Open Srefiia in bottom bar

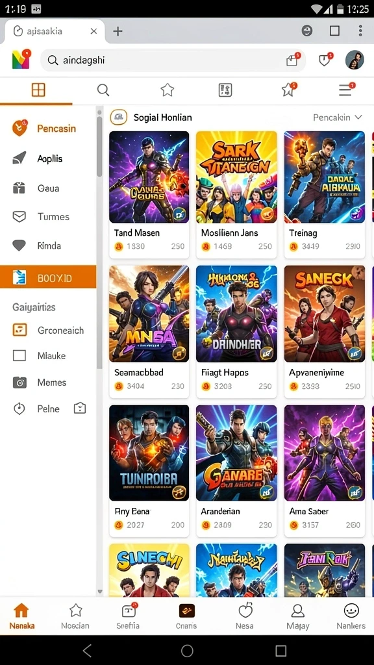click(128, 616)
